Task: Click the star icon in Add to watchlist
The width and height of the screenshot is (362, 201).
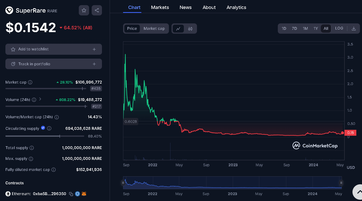Action: point(13,49)
